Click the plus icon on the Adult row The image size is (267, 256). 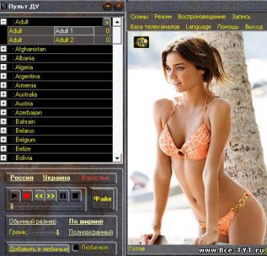pos(107,22)
